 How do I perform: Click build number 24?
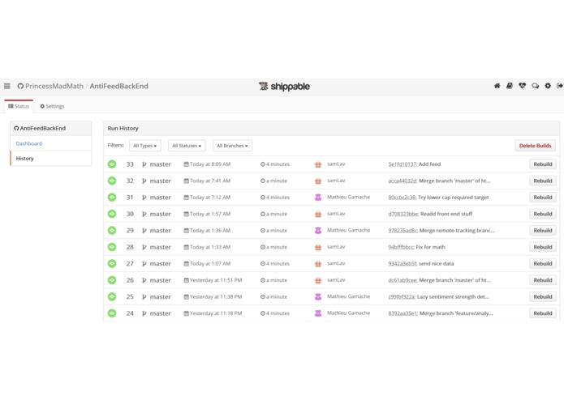click(x=130, y=313)
